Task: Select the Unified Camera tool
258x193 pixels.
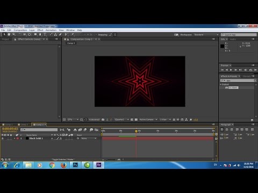Action: pos(25,34)
